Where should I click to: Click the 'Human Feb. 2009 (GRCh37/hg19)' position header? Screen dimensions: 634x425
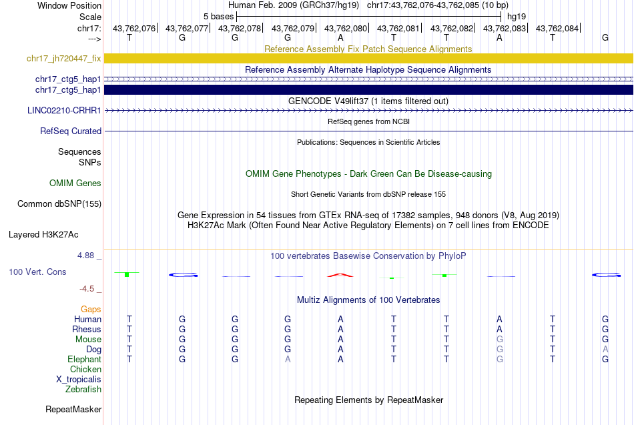click(x=294, y=5)
